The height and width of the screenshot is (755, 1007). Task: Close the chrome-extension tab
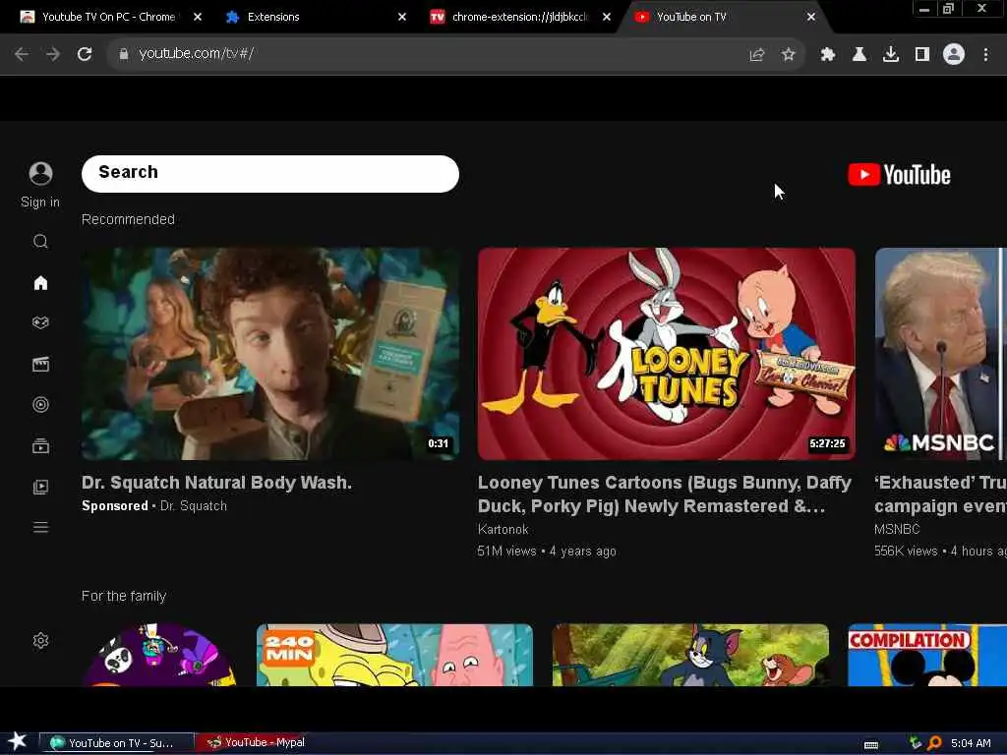point(606,17)
